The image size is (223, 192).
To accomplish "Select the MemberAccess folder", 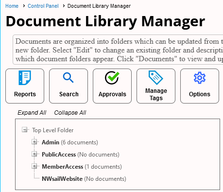I will point(63,167).
